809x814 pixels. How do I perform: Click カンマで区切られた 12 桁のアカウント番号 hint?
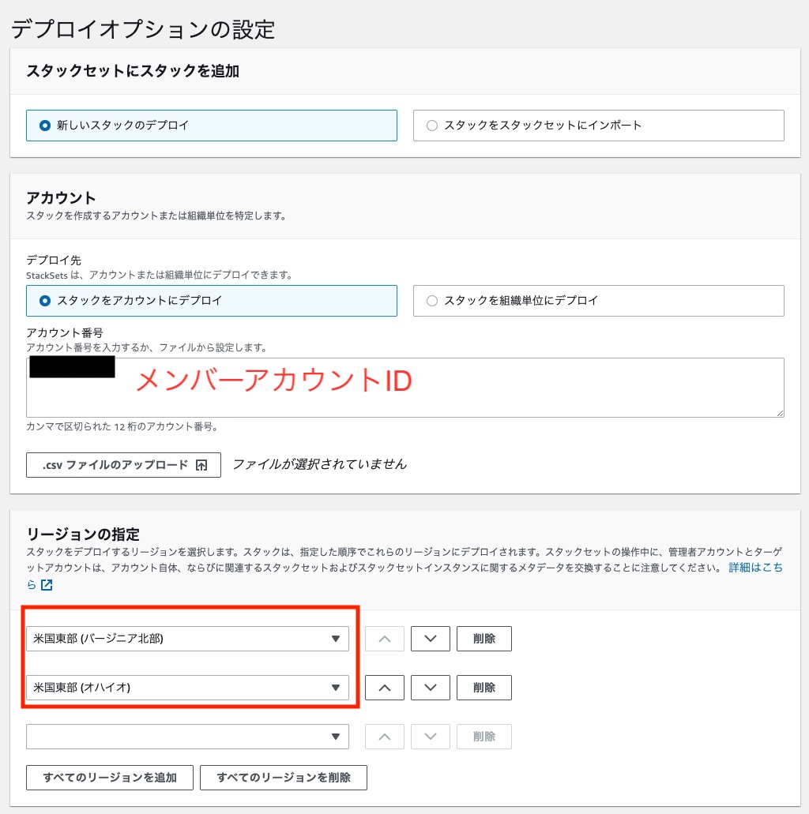(x=123, y=426)
